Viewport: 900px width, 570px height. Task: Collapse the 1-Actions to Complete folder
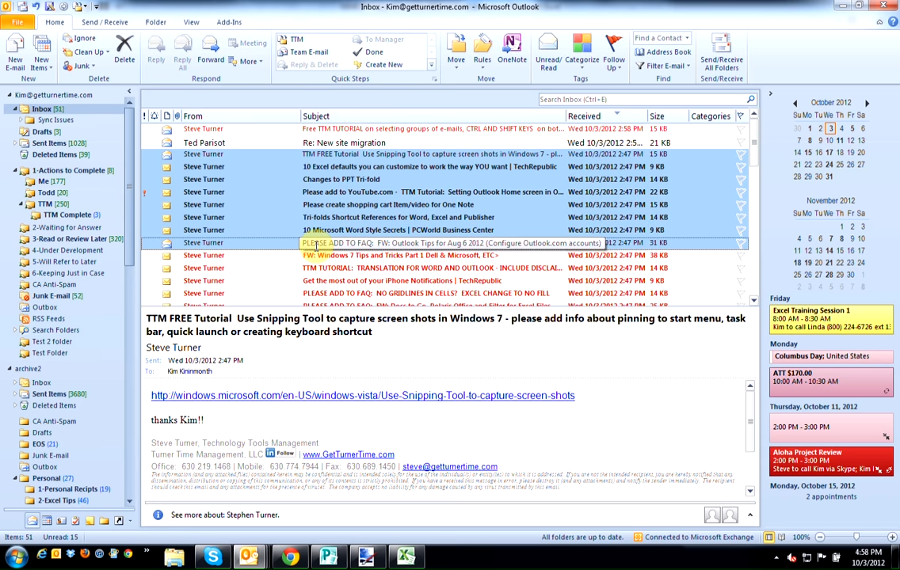click(15, 170)
